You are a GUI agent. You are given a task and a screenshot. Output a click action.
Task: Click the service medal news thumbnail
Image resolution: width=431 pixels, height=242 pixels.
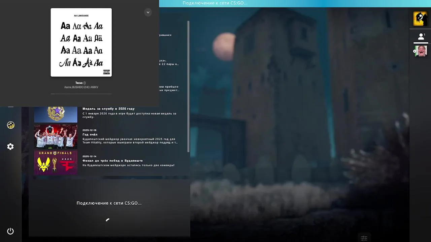[56, 115]
